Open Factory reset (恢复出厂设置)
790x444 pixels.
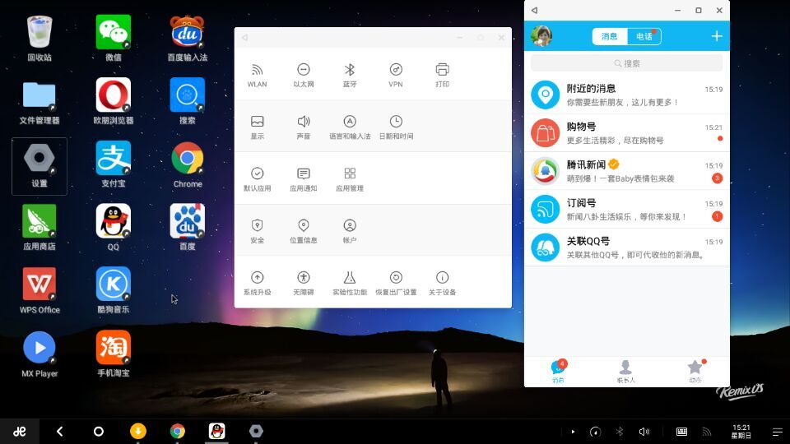396,284
